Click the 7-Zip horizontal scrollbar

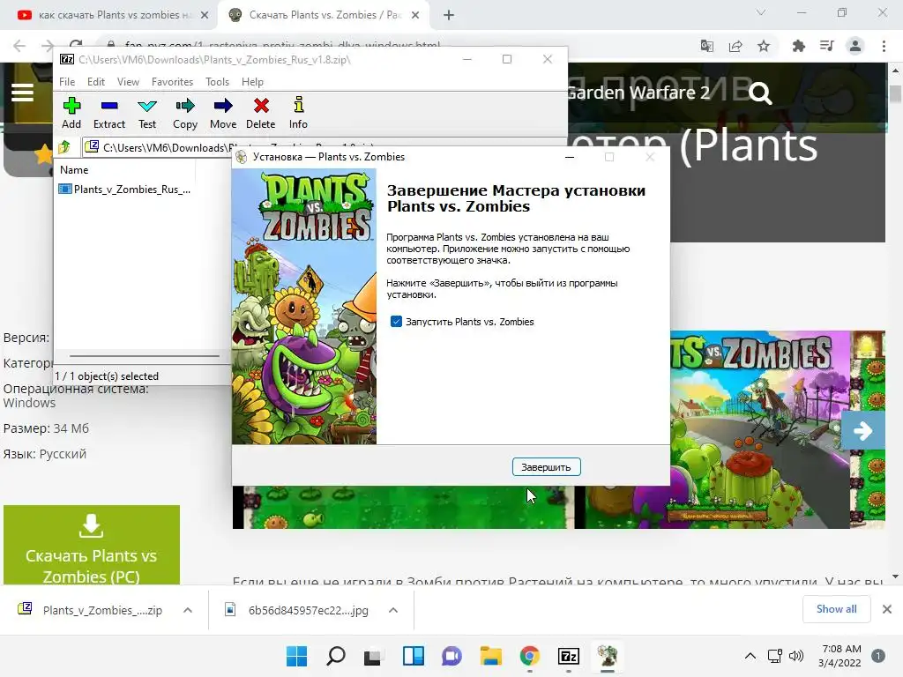click(x=144, y=356)
